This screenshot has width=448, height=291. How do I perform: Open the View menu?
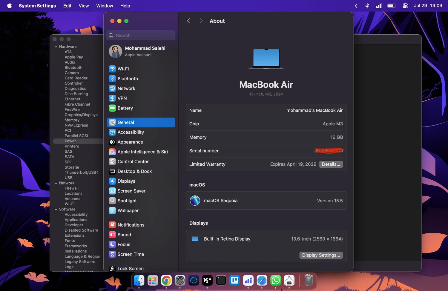[84, 6]
